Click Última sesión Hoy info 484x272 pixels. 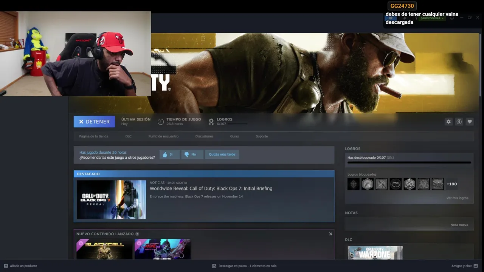[x=136, y=121]
